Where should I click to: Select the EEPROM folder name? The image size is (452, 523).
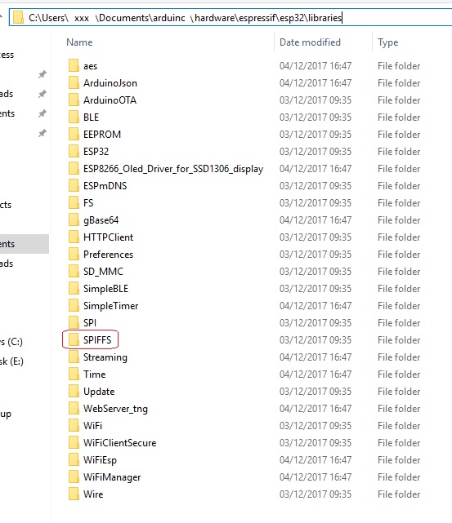[x=102, y=134]
